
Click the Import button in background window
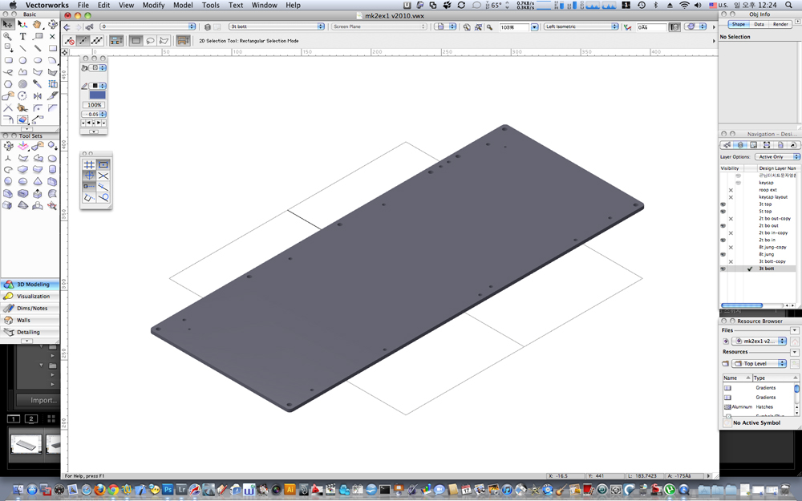pyautogui.click(x=38, y=400)
